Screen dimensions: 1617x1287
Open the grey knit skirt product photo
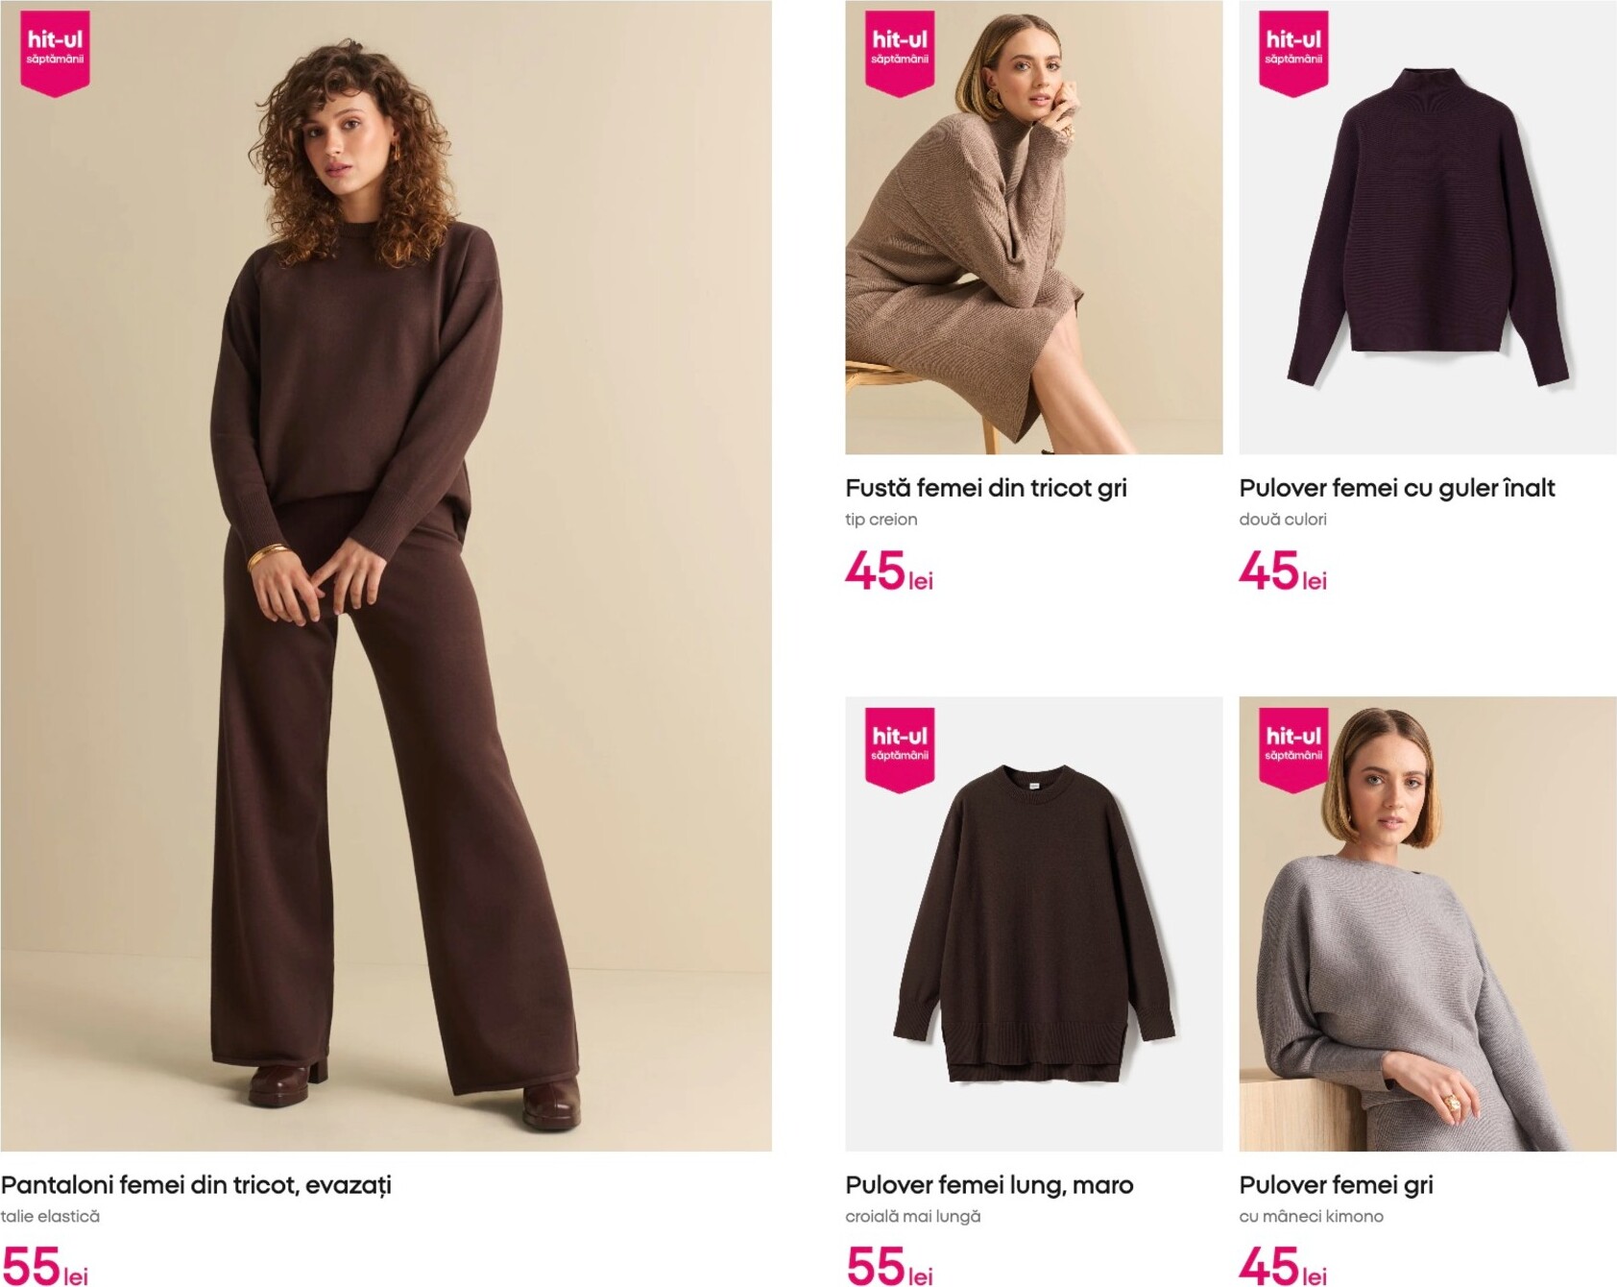[x=1034, y=227]
